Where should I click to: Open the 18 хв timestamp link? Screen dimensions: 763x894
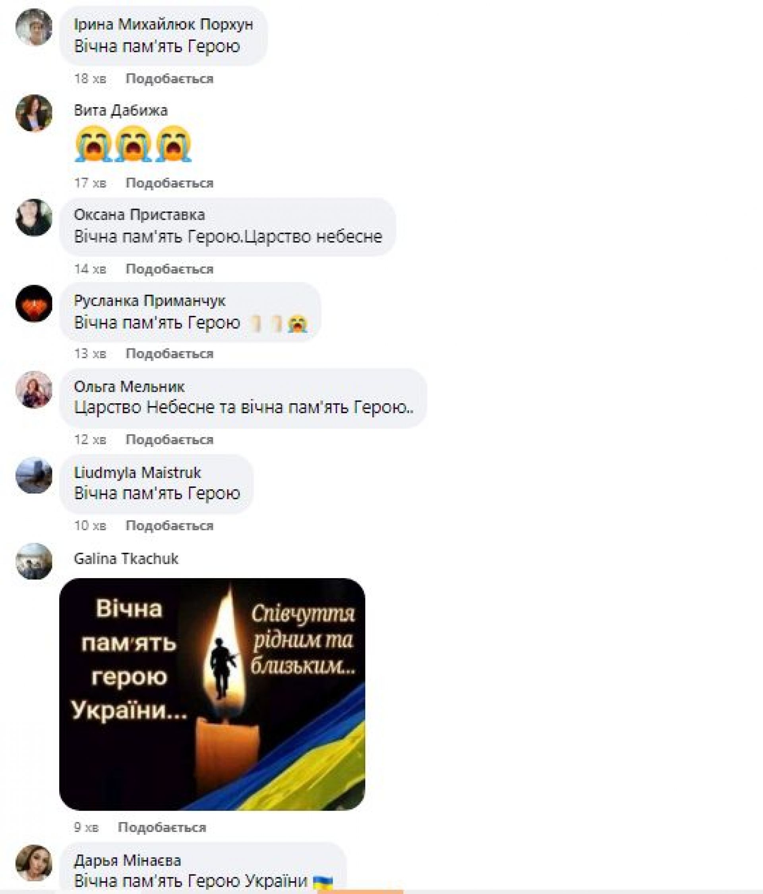90,79
